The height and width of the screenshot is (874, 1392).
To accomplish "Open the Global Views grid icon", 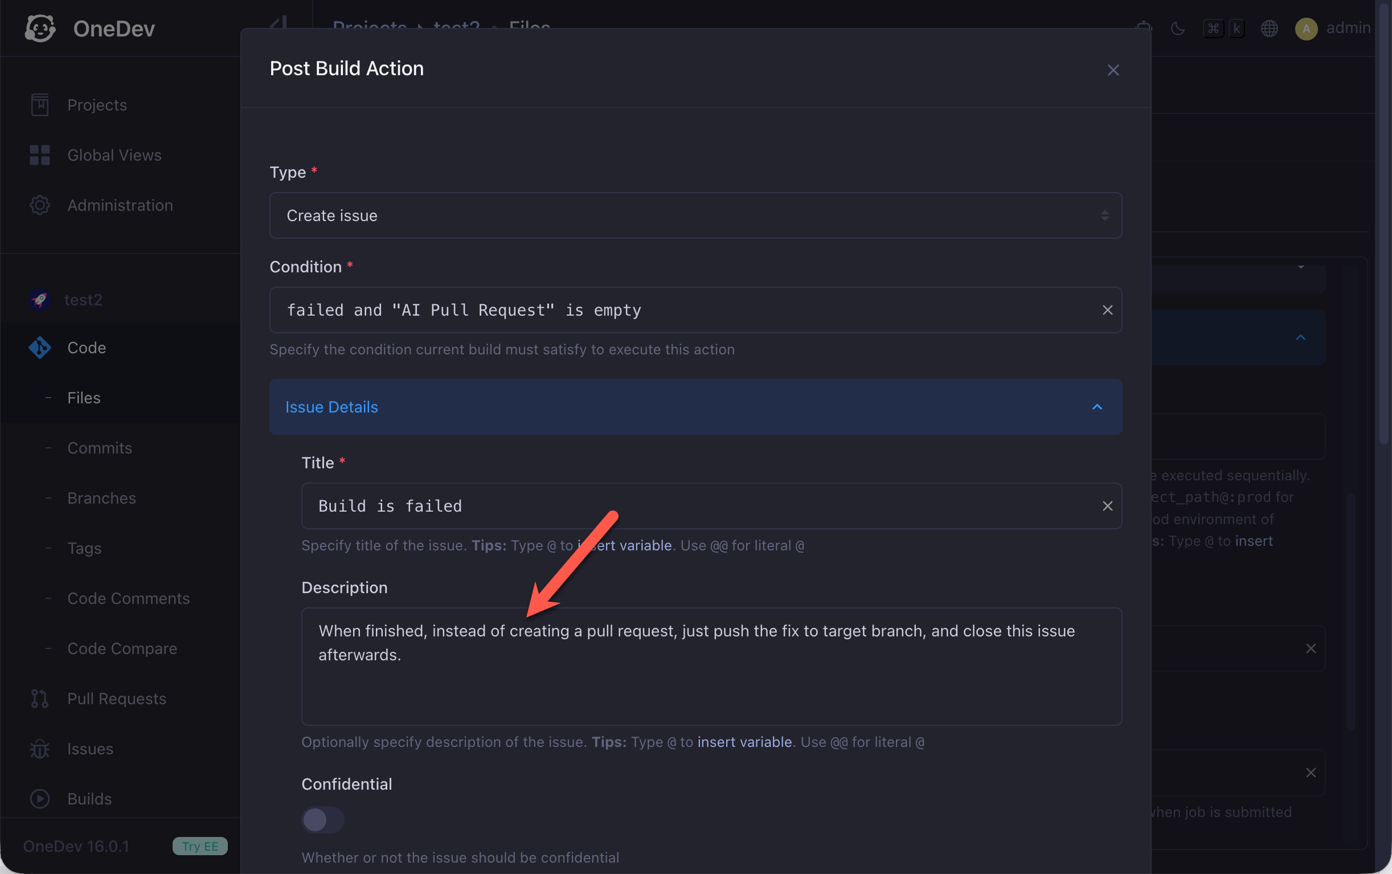I will 40,155.
